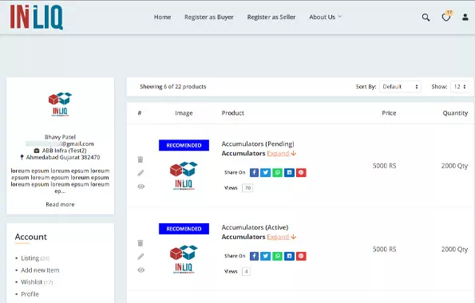475x303 pixels.
Task: Expand Accumulators (Active) category details
Action: tap(282, 237)
